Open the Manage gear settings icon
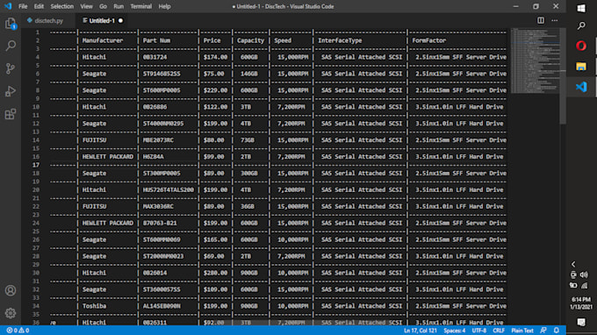Screen dimensions: 597x335 coord(11,313)
